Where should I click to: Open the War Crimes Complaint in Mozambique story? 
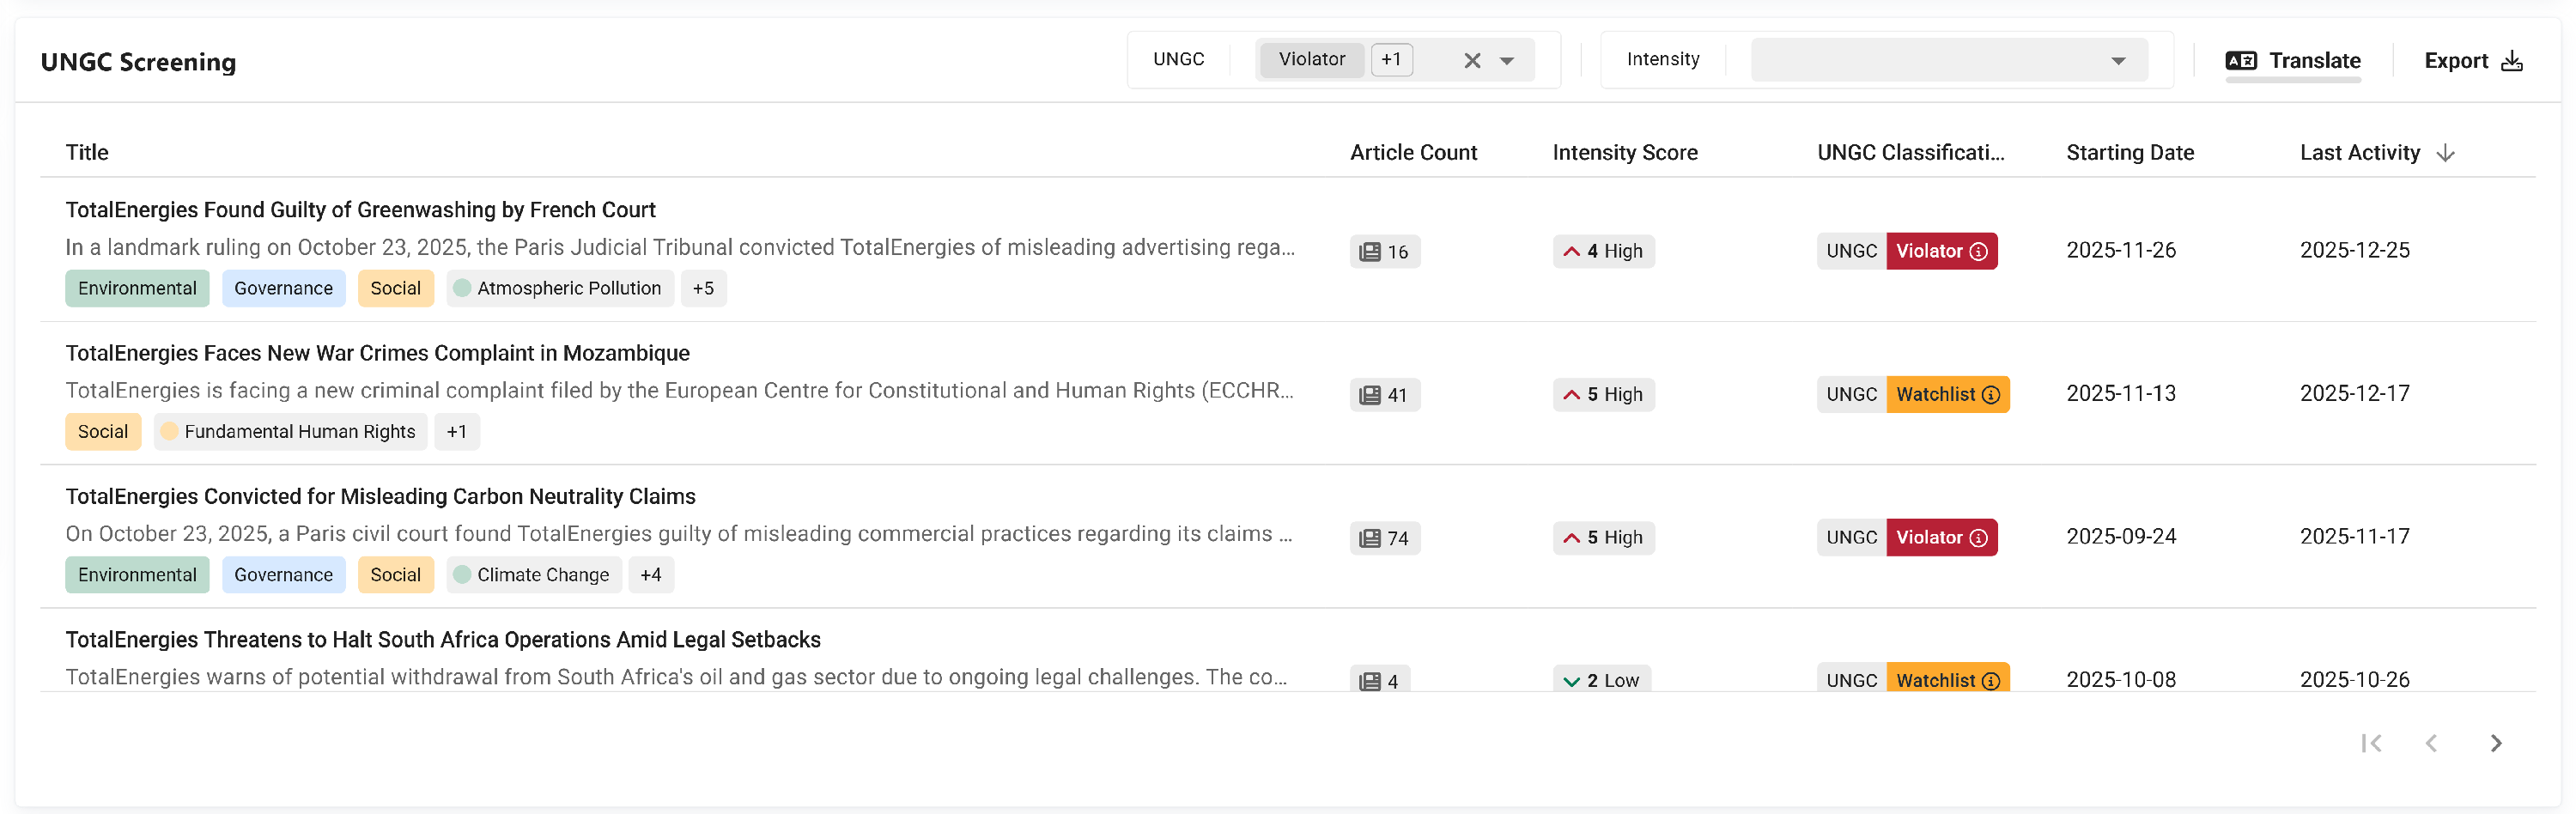(377, 353)
